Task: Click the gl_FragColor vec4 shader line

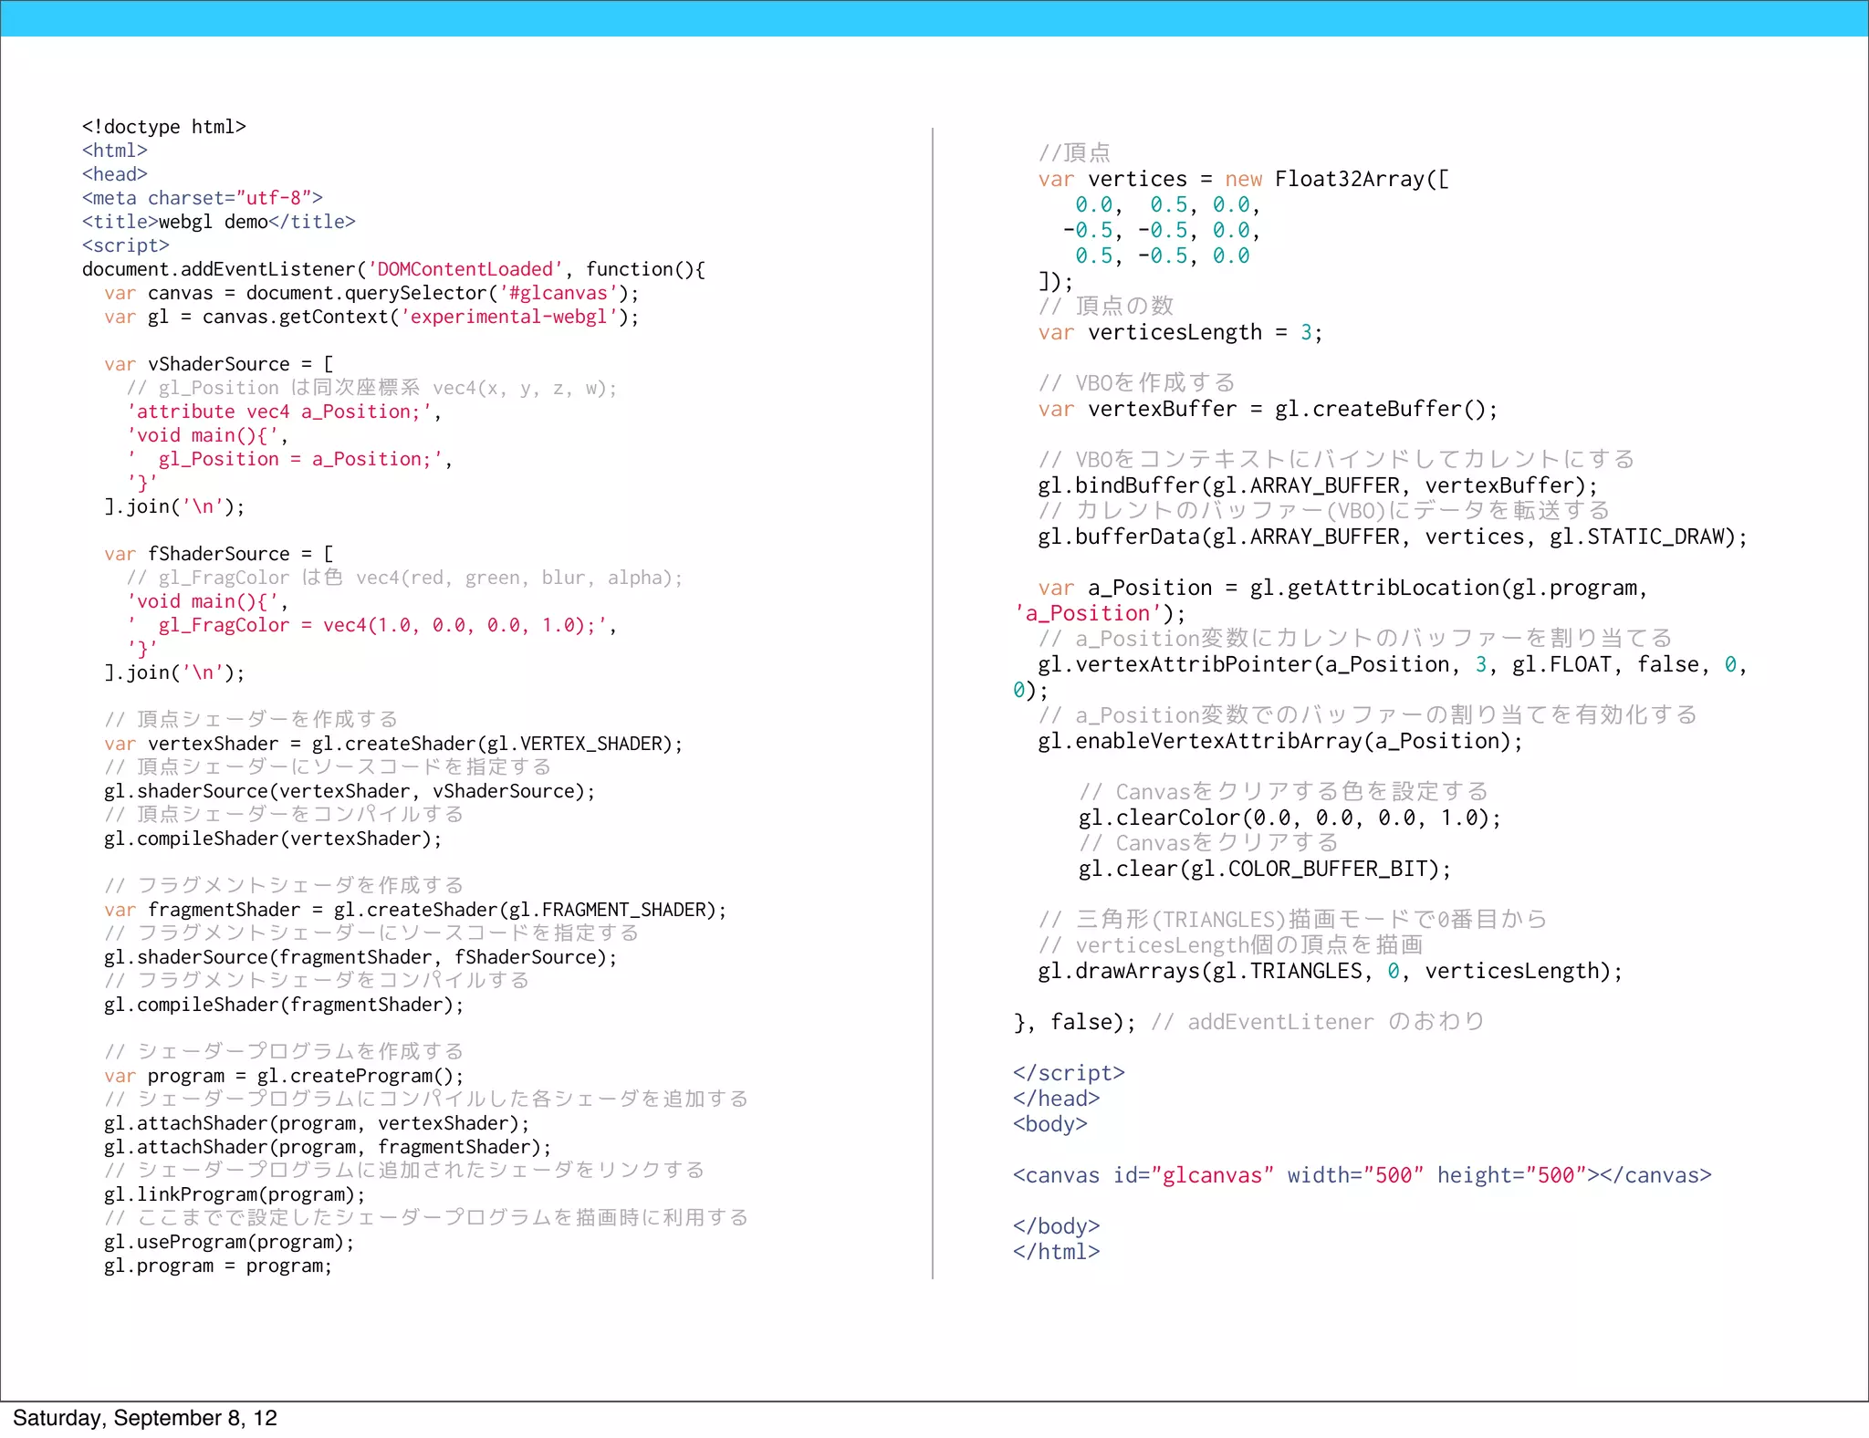Action: click(x=374, y=625)
